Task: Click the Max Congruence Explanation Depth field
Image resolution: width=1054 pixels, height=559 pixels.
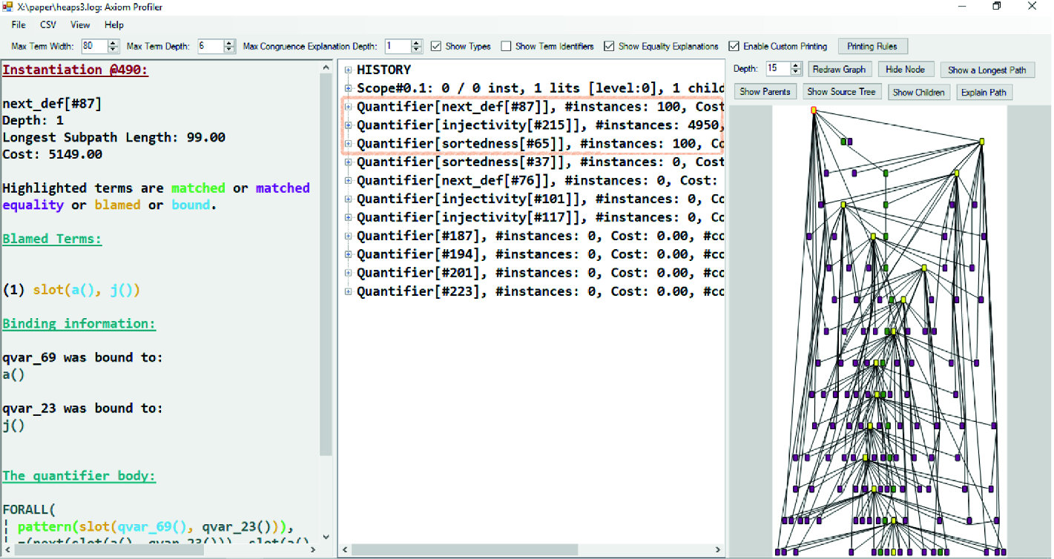Action: (x=398, y=46)
